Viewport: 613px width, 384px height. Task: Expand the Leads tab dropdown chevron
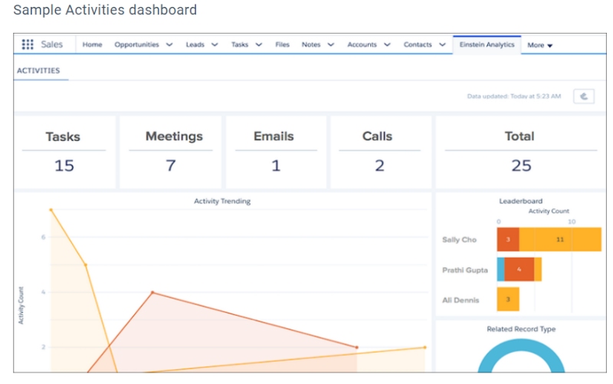click(215, 45)
